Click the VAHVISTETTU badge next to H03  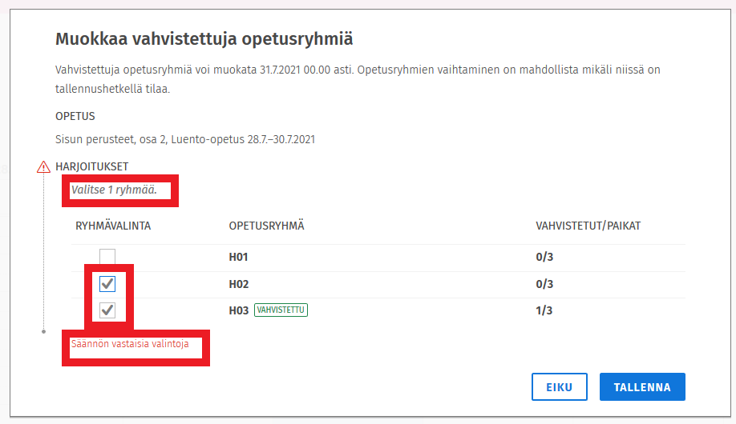pos(281,310)
